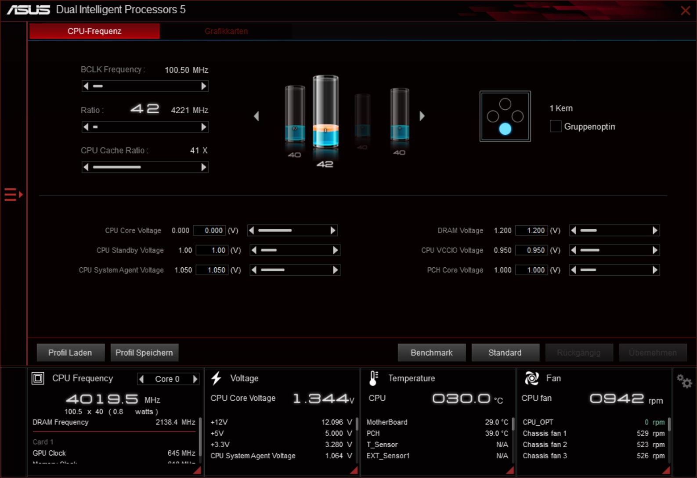Run the Benchmark button
This screenshot has width=697, height=478.
[x=431, y=352]
